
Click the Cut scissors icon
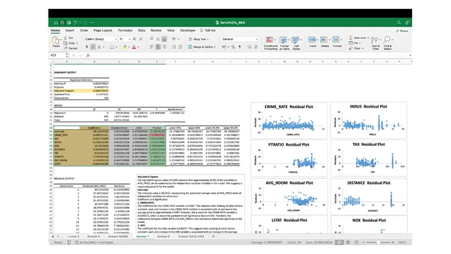click(x=66, y=37)
